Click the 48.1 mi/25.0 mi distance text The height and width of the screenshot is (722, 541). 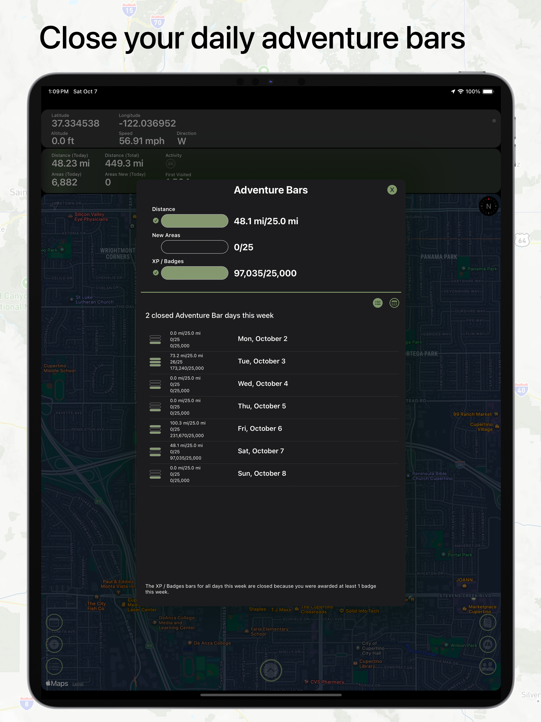pos(266,221)
